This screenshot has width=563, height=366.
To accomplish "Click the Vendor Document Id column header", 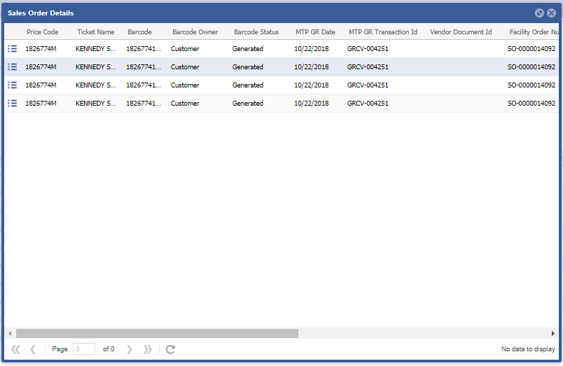I will pyautogui.click(x=461, y=32).
